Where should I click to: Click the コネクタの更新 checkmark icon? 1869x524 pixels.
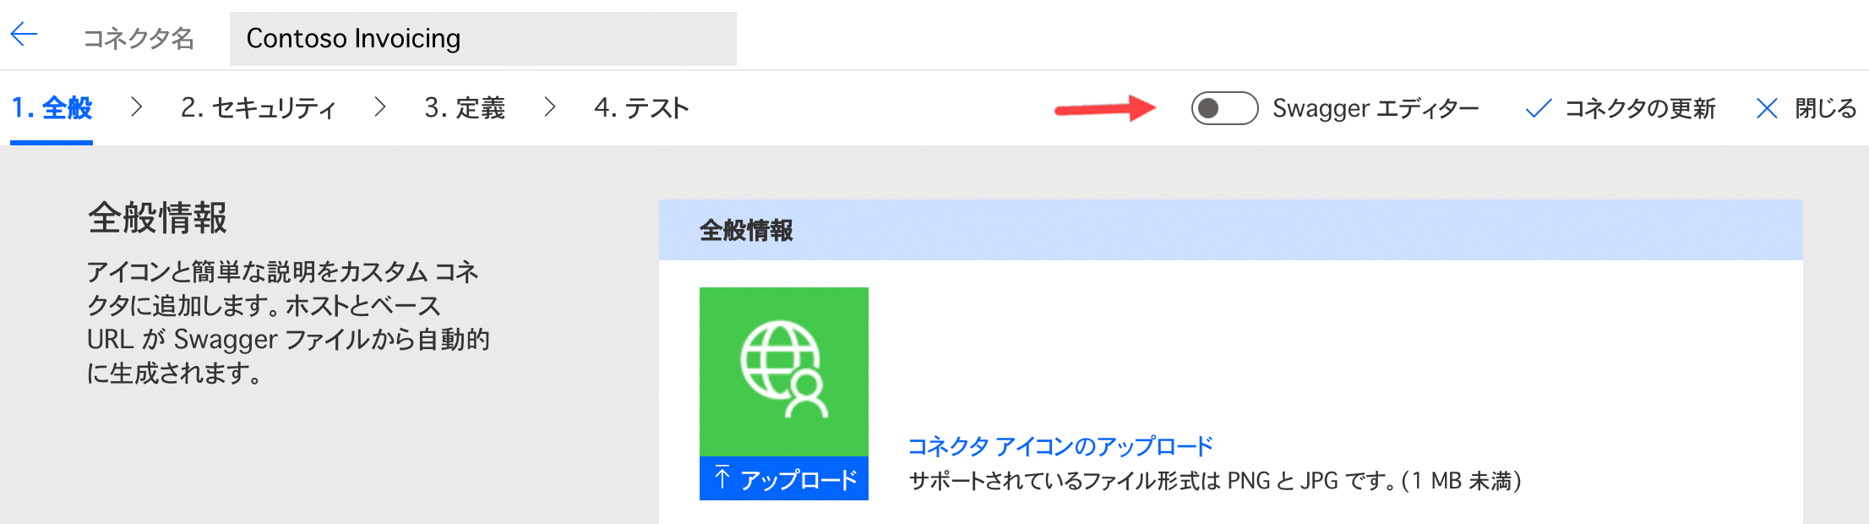(1539, 108)
